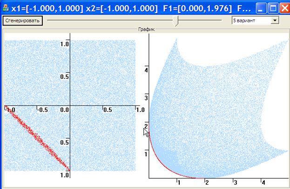The image size is (290, 189).
Task: Close the window
Action: point(284,8)
